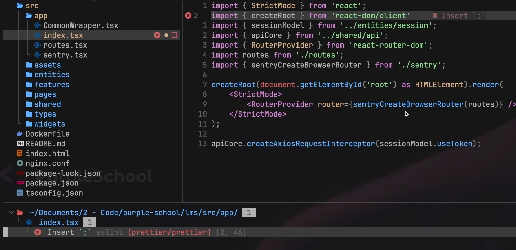Click gear icon beside nginx.conf
This screenshot has height=250, width=516.
(20, 163)
